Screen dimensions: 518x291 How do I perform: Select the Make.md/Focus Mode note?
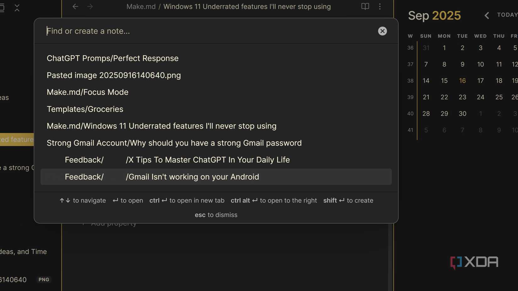[216, 92]
